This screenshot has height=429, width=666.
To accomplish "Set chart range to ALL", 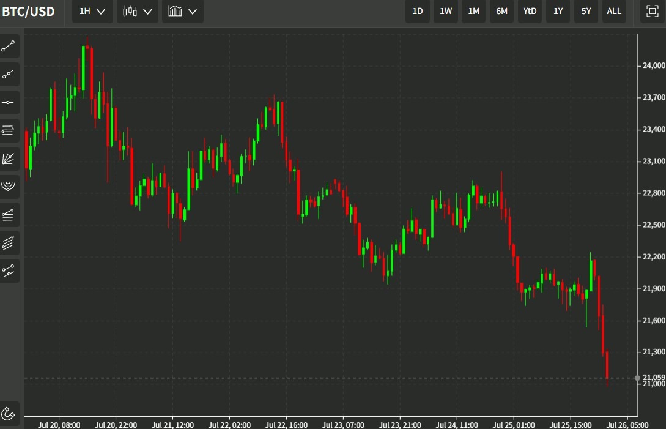I will (614, 11).
